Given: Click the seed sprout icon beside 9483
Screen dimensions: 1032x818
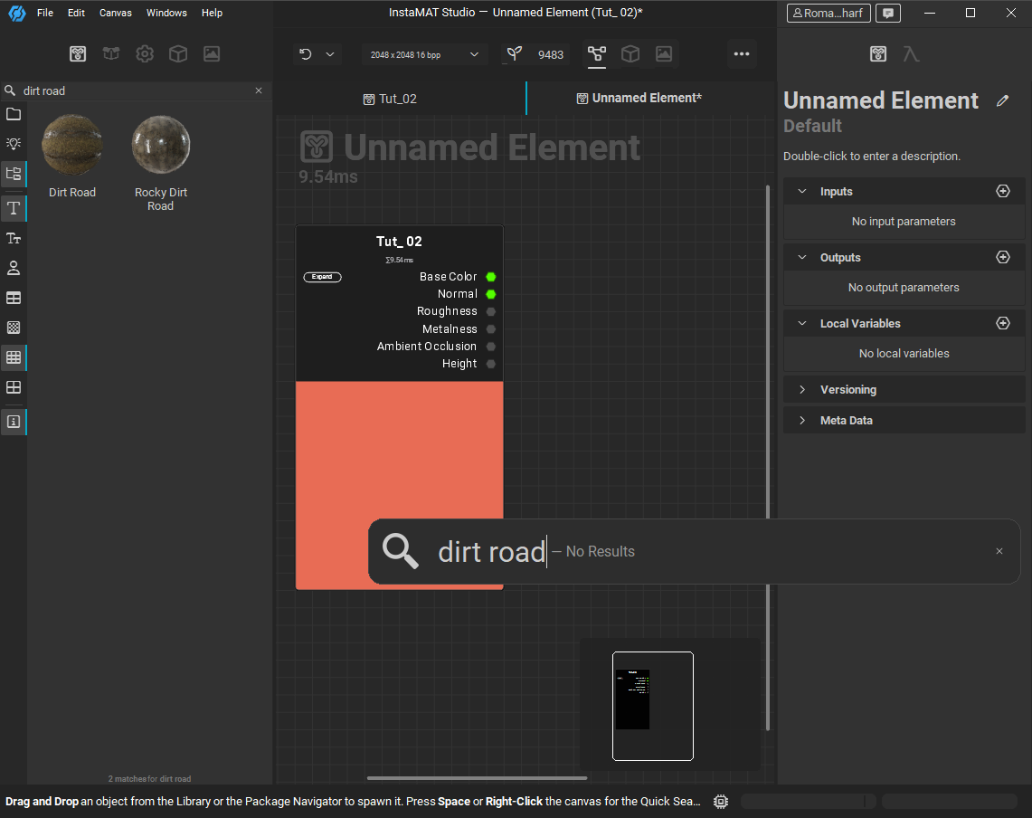Looking at the screenshot, I should (514, 54).
